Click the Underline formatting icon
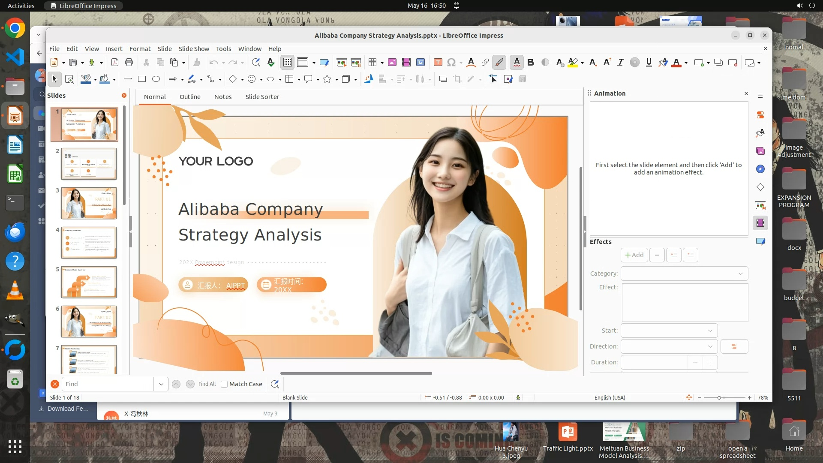The width and height of the screenshot is (823, 463). tap(649, 63)
